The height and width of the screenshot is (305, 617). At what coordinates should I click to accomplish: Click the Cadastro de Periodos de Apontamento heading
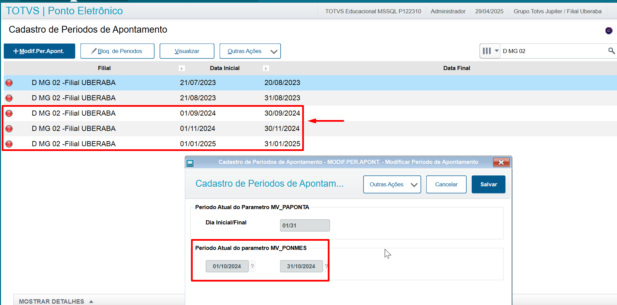(x=88, y=30)
